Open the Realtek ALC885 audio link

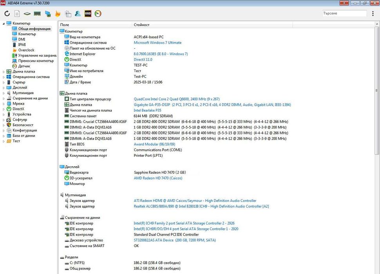click(x=201, y=206)
